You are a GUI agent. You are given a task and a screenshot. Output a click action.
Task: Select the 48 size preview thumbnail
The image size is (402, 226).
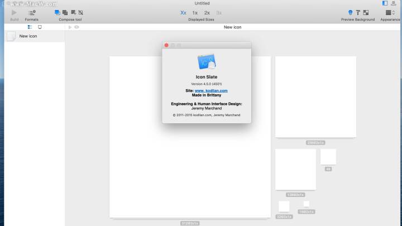(x=328, y=157)
